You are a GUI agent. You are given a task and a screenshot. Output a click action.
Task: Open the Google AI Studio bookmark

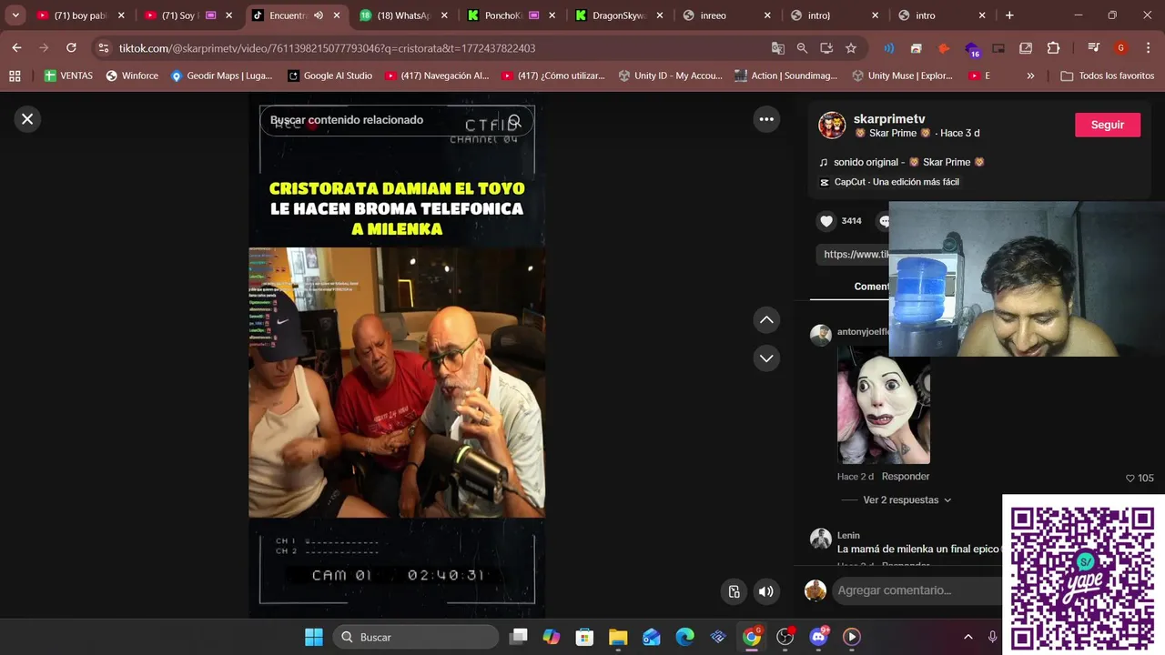329,76
